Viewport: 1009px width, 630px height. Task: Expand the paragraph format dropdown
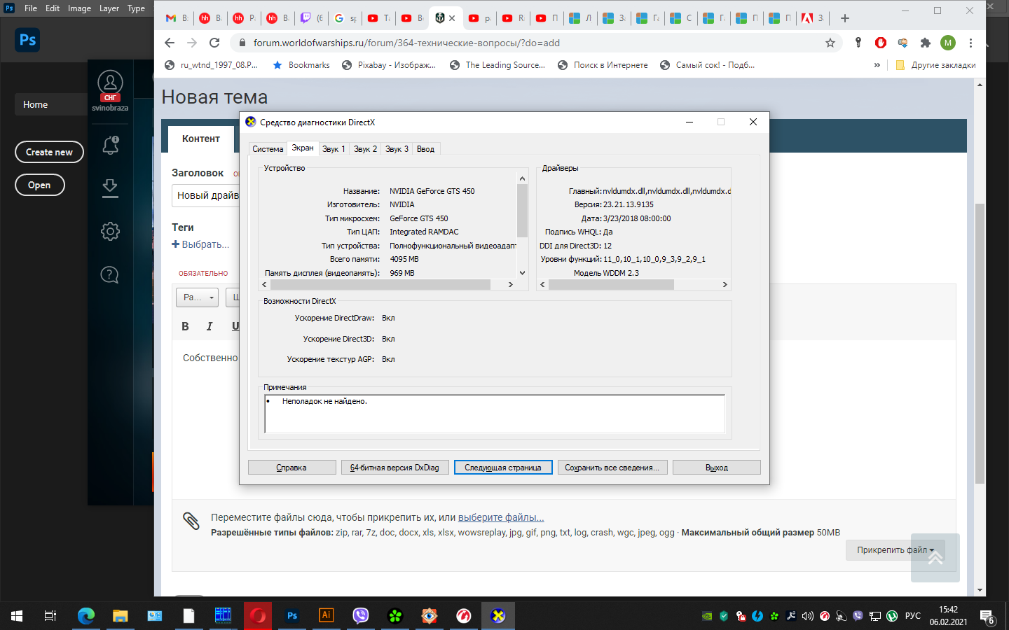[198, 297]
